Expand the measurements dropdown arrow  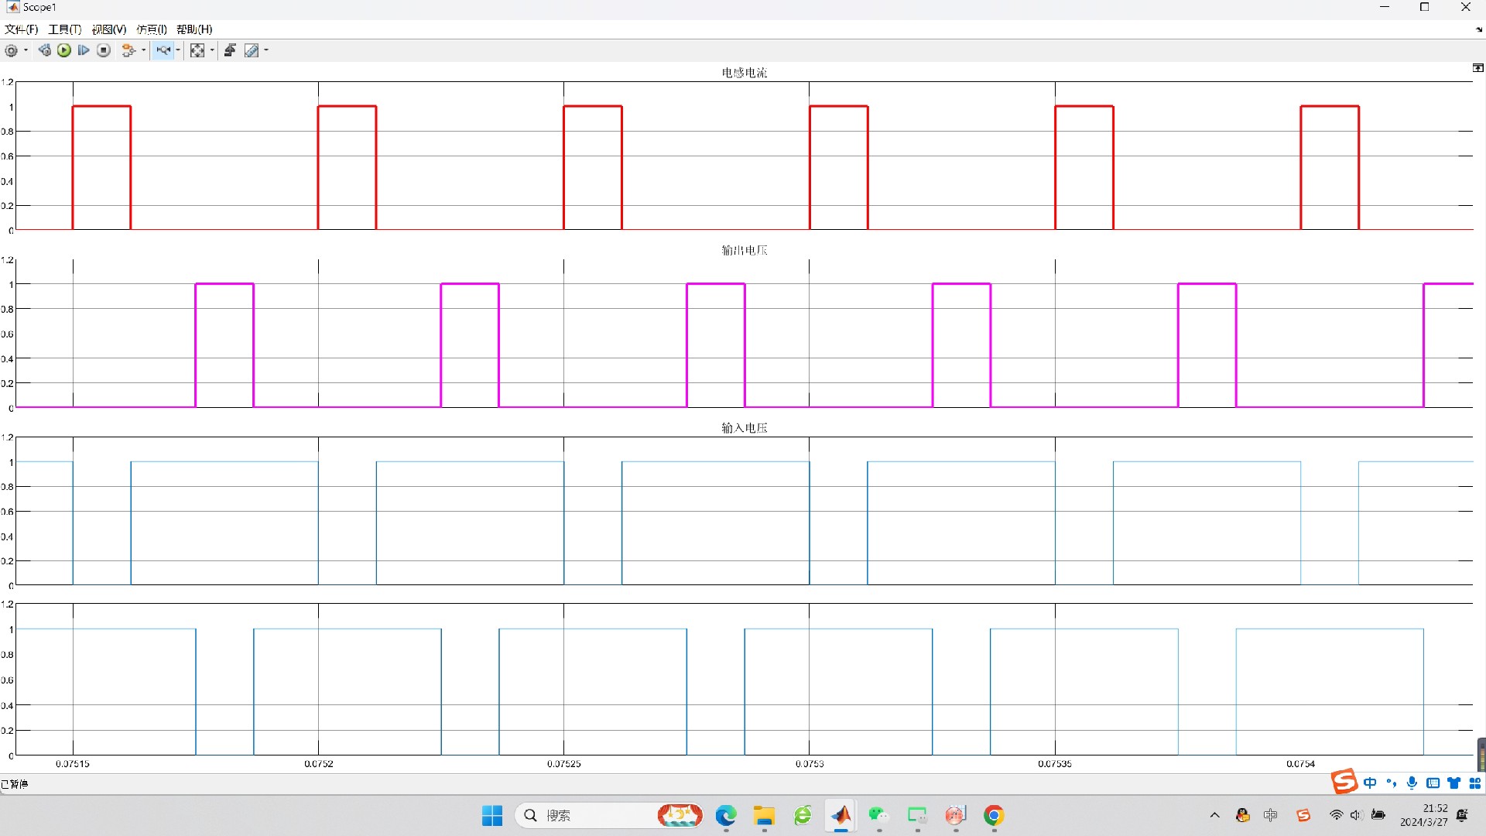[266, 50]
